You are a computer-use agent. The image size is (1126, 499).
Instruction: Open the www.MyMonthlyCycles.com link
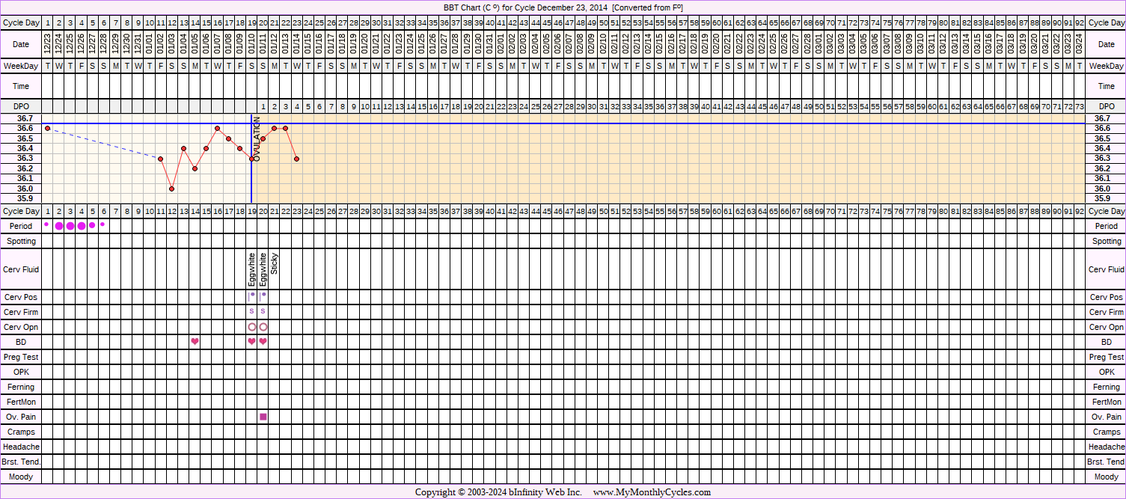[x=652, y=492]
